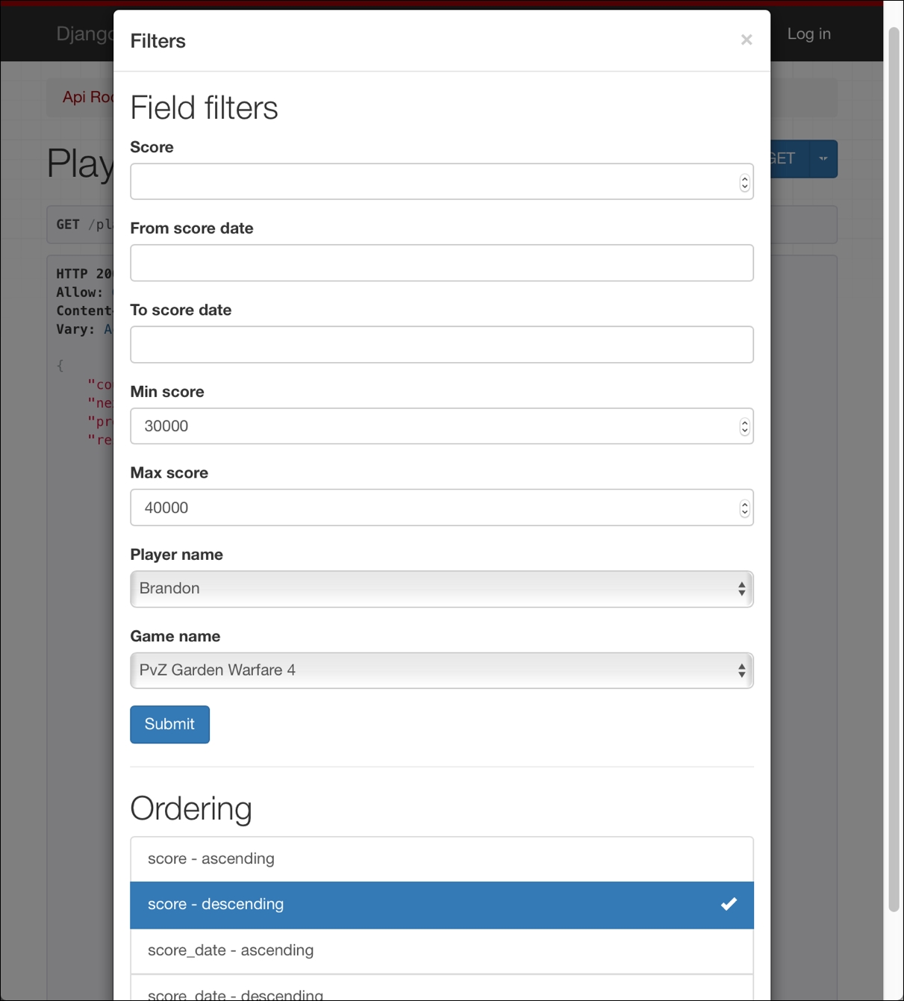Viewport: 904px width, 1001px height.
Task: Close the Filters dialog with the X
Action: click(746, 40)
